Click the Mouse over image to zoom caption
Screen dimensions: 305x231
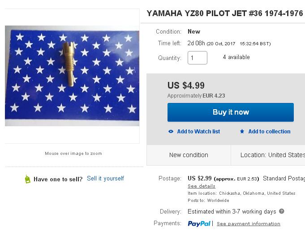(x=73, y=154)
